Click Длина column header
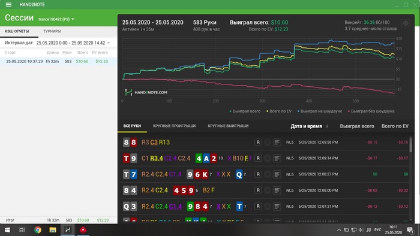 (53, 52)
